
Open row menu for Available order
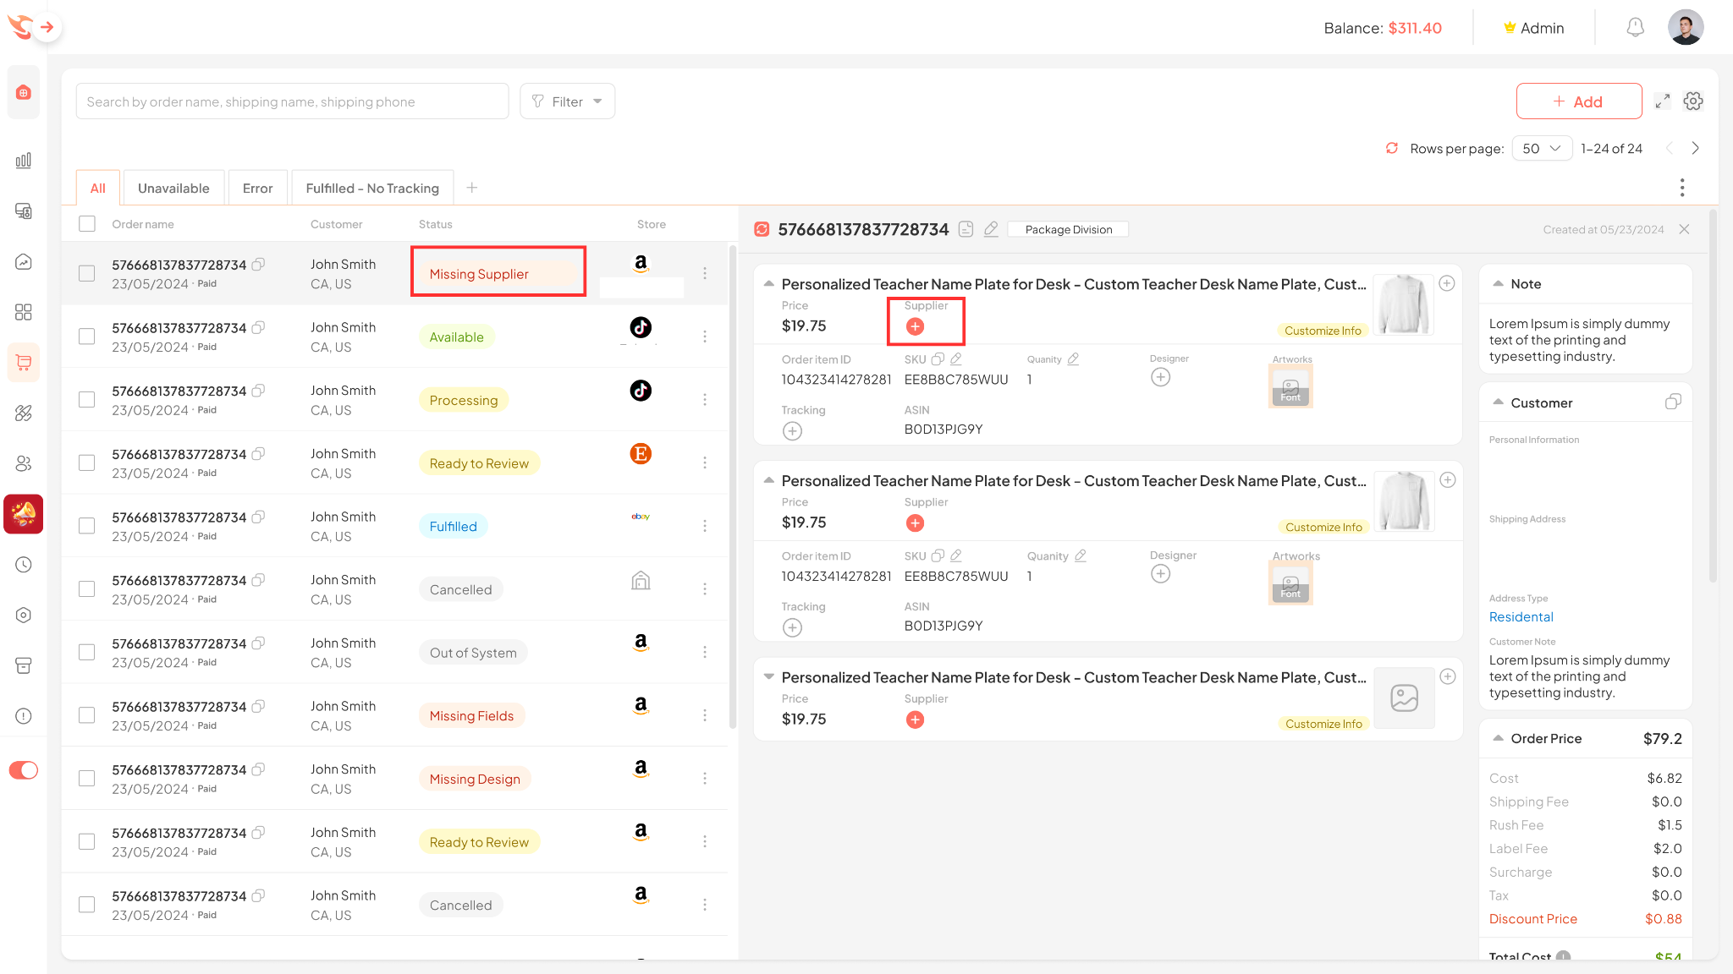pos(705,337)
